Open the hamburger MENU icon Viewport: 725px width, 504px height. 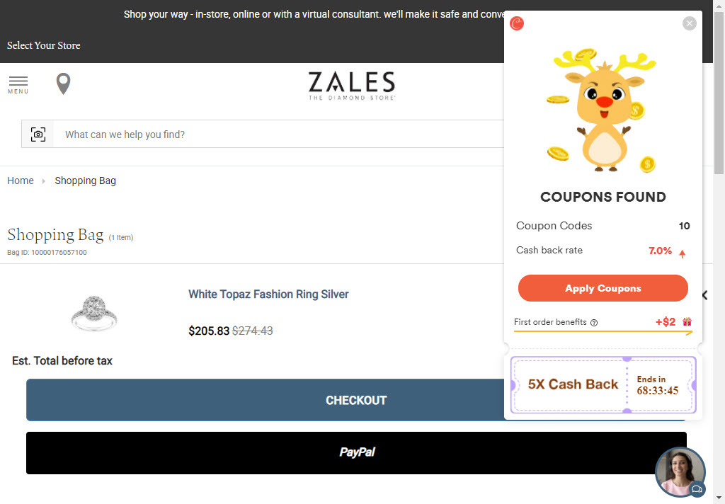point(18,85)
